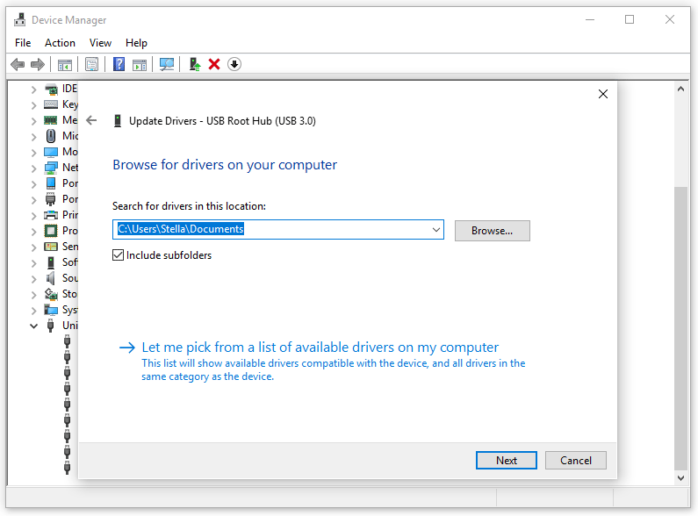Go back with the dialog's back arrow
This screenshot has height=516, width=698.
tap(91, 120)
